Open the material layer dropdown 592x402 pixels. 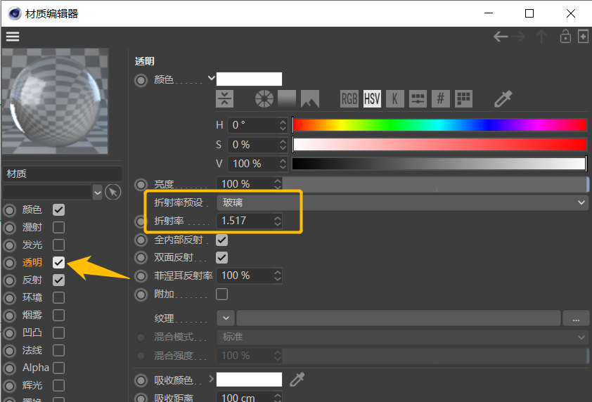[98, 193]
